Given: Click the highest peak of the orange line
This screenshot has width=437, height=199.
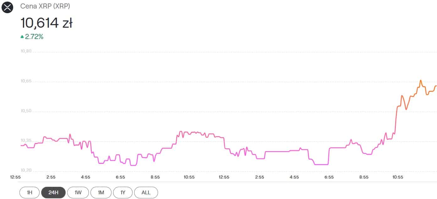Looking at the screenshot, I should tap(421, 80).
